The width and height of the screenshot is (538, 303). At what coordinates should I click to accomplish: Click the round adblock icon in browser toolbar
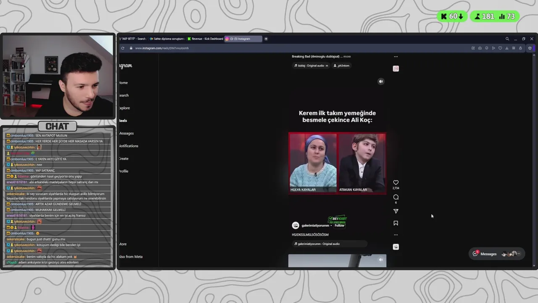(x=487, y=48)
